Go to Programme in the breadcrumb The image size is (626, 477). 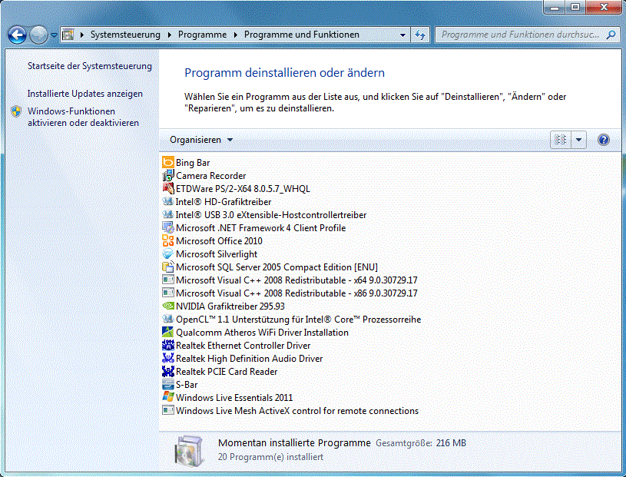click(203, 35)
